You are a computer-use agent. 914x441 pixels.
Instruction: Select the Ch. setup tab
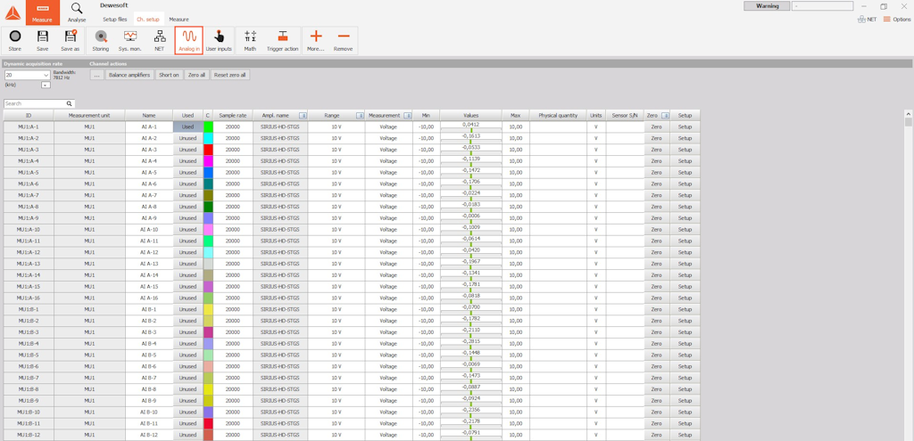point(148,20)
